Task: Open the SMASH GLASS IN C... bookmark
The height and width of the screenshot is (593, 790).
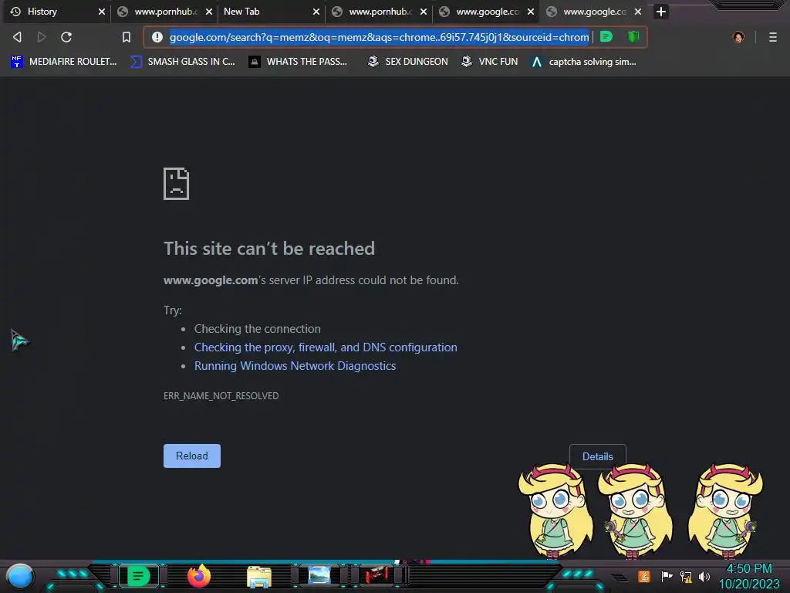Action: pos(182,62)
